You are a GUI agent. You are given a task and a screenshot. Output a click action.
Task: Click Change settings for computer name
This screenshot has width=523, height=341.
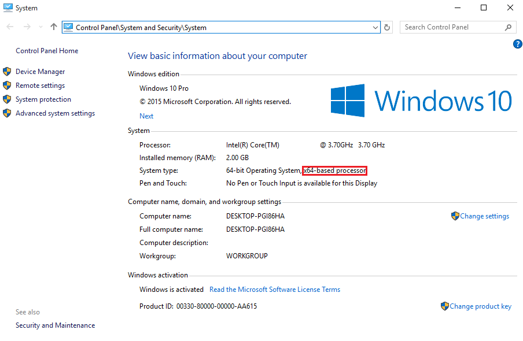(485, 216)
